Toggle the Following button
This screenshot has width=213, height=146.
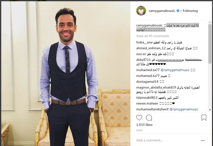pyautogui.click(x=190, y=11)
